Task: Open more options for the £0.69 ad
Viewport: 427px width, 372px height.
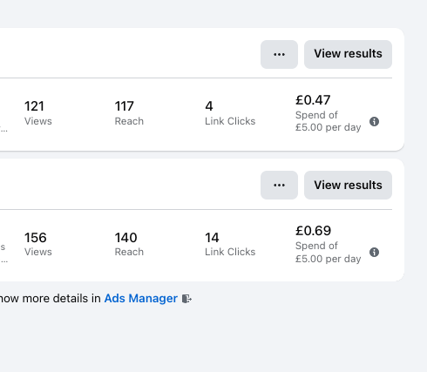Action: [x=279, y=185]
